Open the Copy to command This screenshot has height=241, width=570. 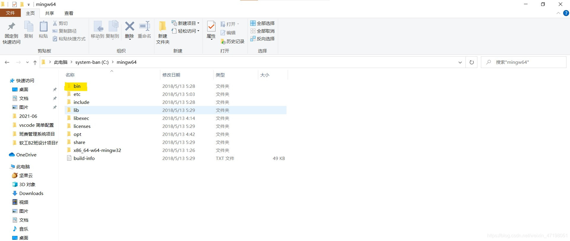coord(113,30)
